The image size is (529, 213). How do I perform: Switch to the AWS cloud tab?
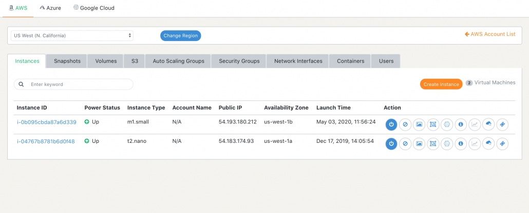18,8
